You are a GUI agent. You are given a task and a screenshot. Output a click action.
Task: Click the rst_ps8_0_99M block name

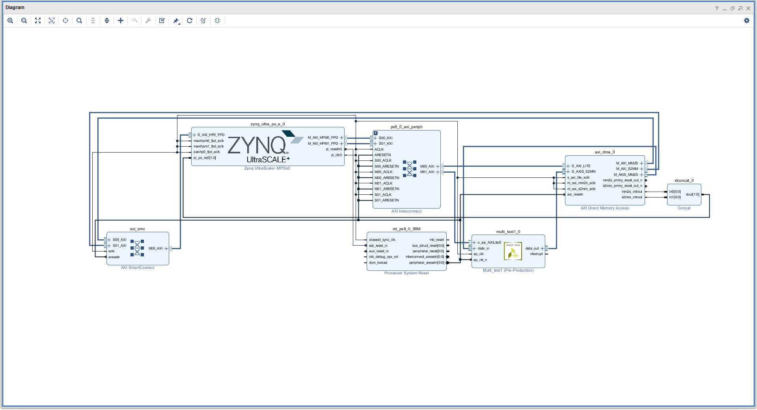tap(406, 229)
